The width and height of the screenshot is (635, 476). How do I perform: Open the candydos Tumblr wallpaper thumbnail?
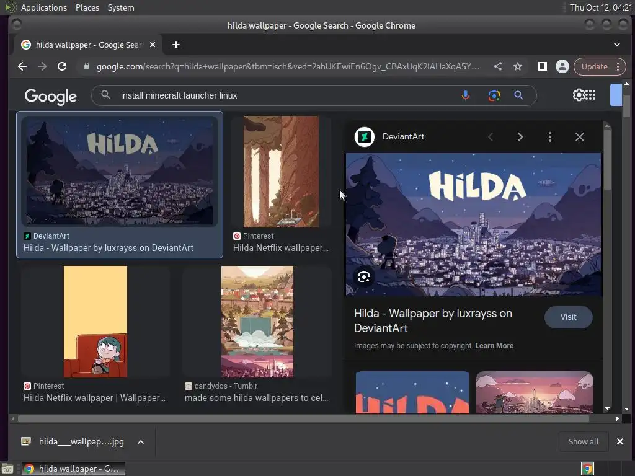(257, 322)
